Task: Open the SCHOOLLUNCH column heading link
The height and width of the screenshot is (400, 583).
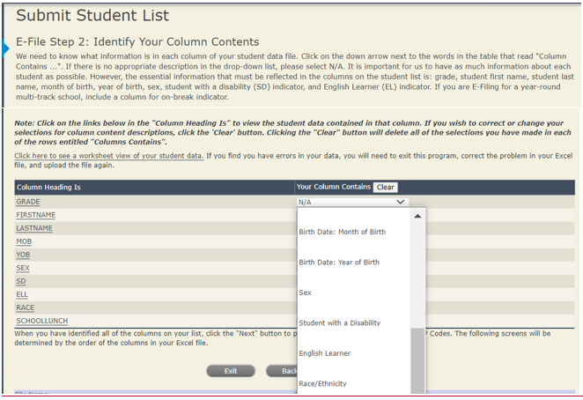Action: pyautogui.click(x=41, y=321)
